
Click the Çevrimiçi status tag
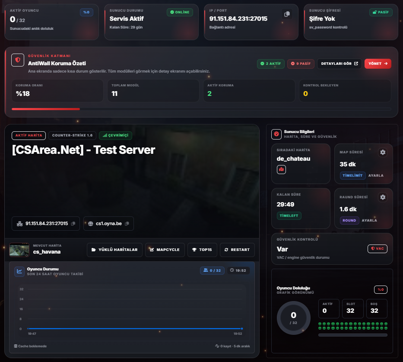pyautogui.click(x=115, y=135)
